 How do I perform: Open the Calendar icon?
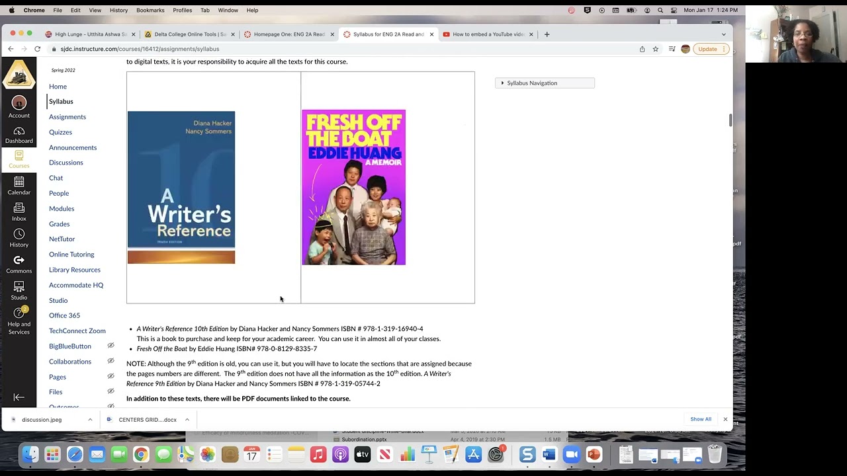pos(19,186)
